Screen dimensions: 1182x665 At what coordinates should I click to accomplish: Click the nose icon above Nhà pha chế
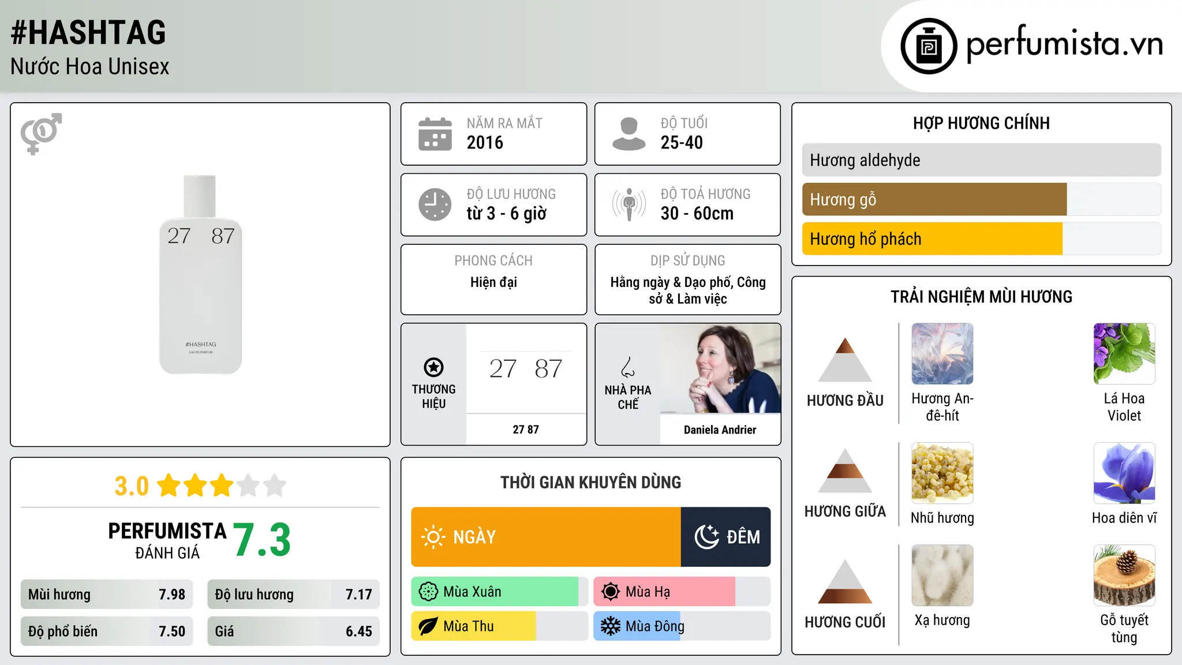(x=628, y=367)
